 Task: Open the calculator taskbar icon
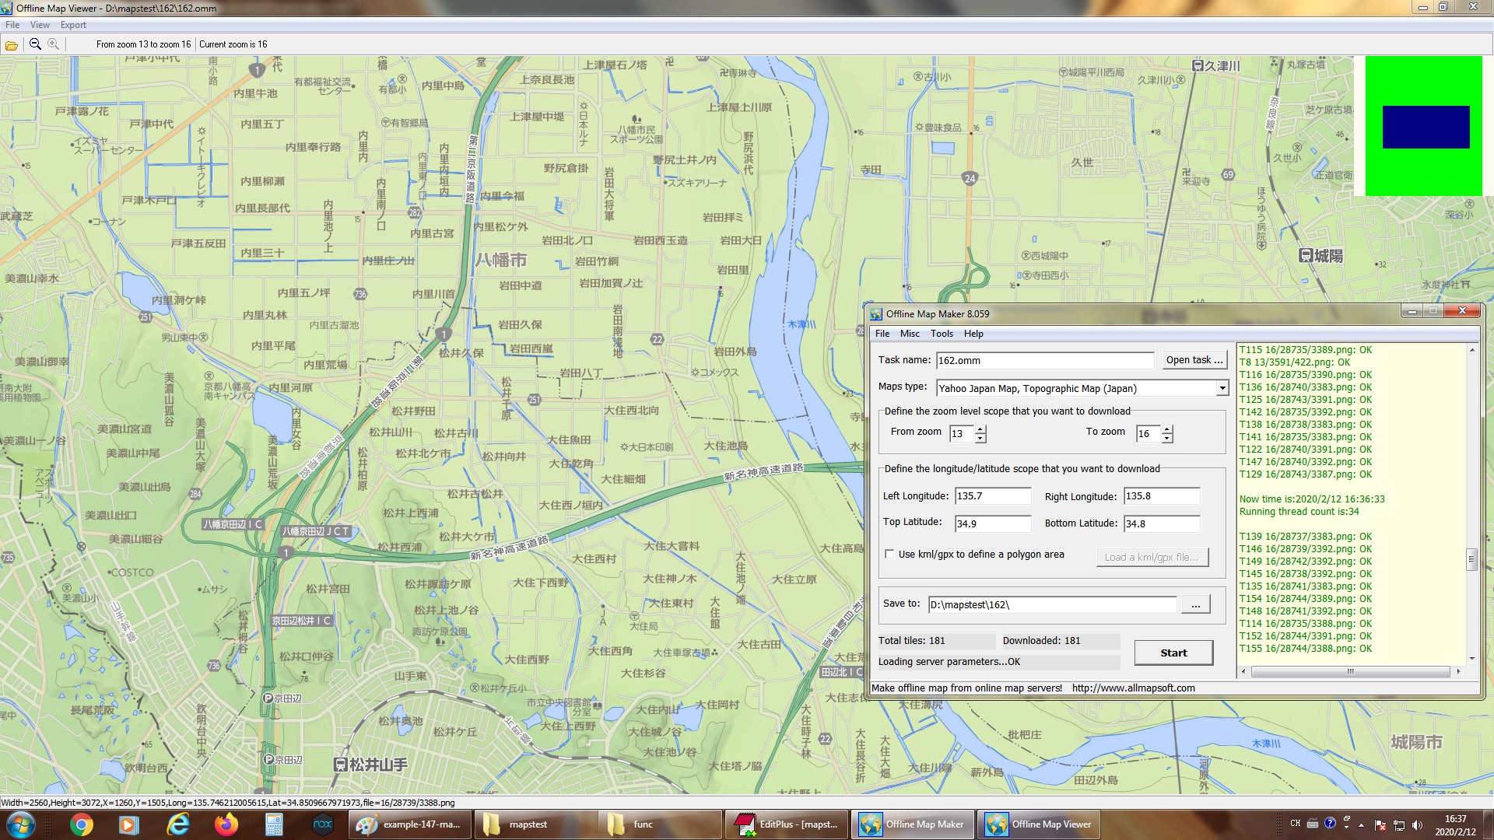(274, 824)
